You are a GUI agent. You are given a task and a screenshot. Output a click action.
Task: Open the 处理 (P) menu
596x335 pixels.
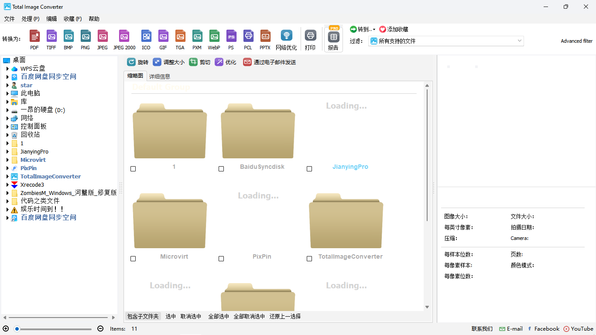(31, 19)
